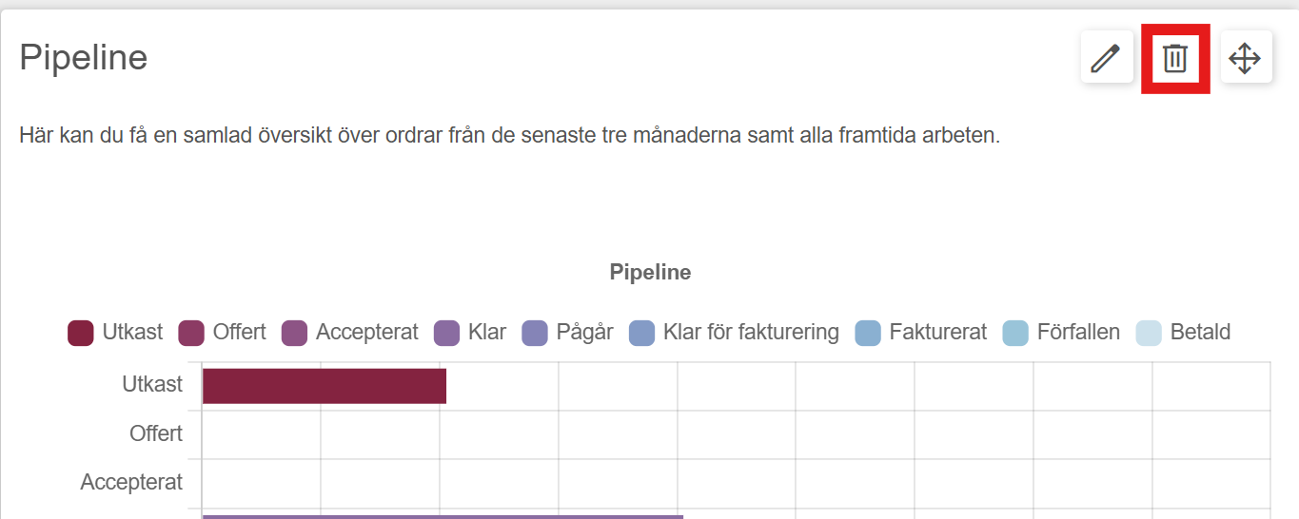Viewport: 1299px width, 519px height.
Task: Toggle the Förfallen legend entry
Action: click(x=1061, y=333)
